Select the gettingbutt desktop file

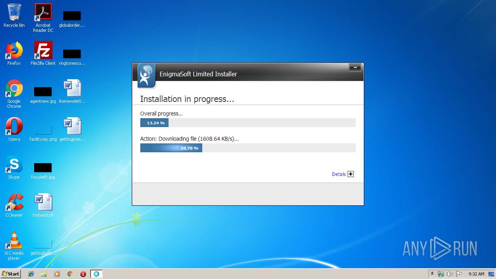[43, 247]
